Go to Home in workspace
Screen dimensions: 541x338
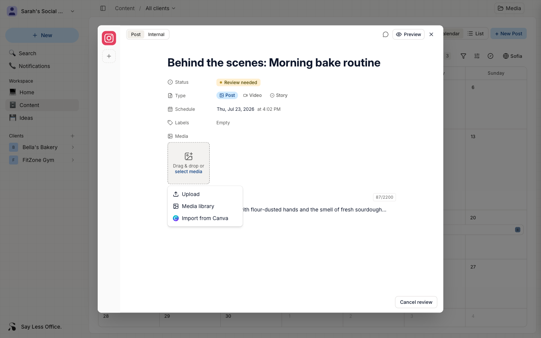[42, 92]
